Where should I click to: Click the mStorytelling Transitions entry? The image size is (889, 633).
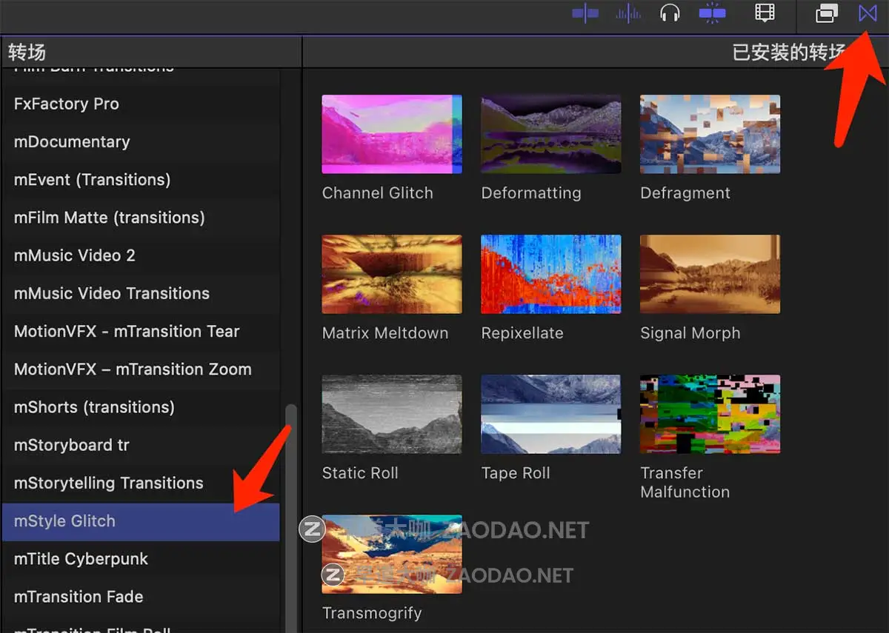click(109, 483)
